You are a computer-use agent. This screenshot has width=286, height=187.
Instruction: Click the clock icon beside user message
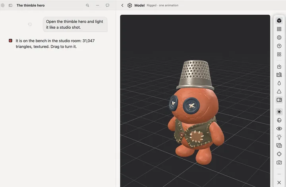(x=30, y=24)
